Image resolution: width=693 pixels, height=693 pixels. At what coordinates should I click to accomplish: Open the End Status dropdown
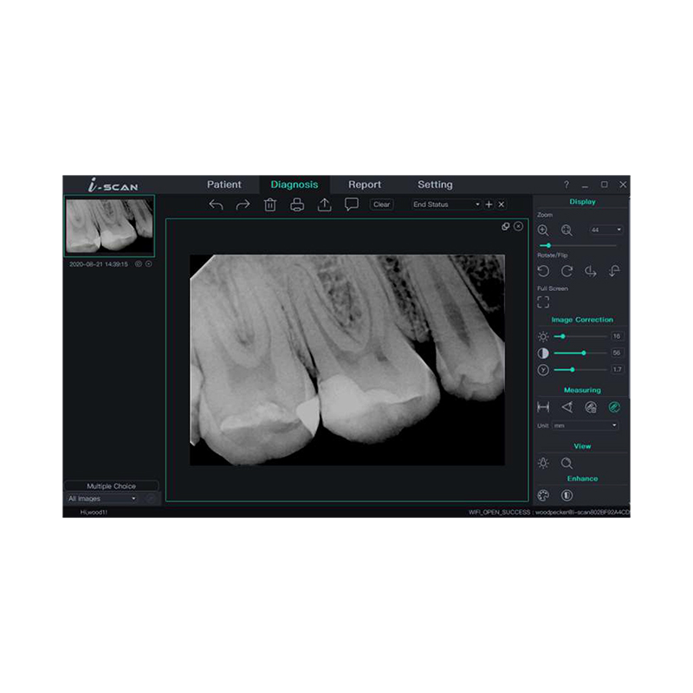click(446, 204)
